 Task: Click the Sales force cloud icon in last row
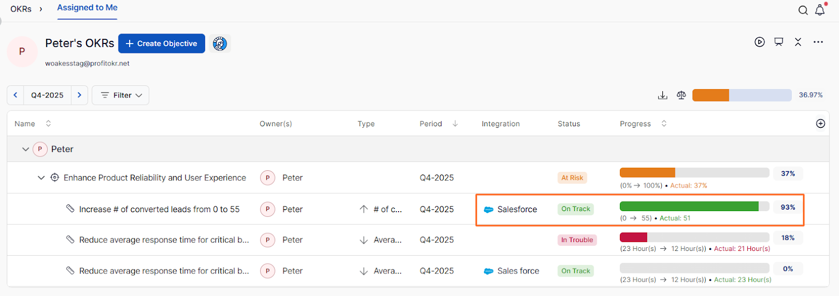[x=488, y=271]
